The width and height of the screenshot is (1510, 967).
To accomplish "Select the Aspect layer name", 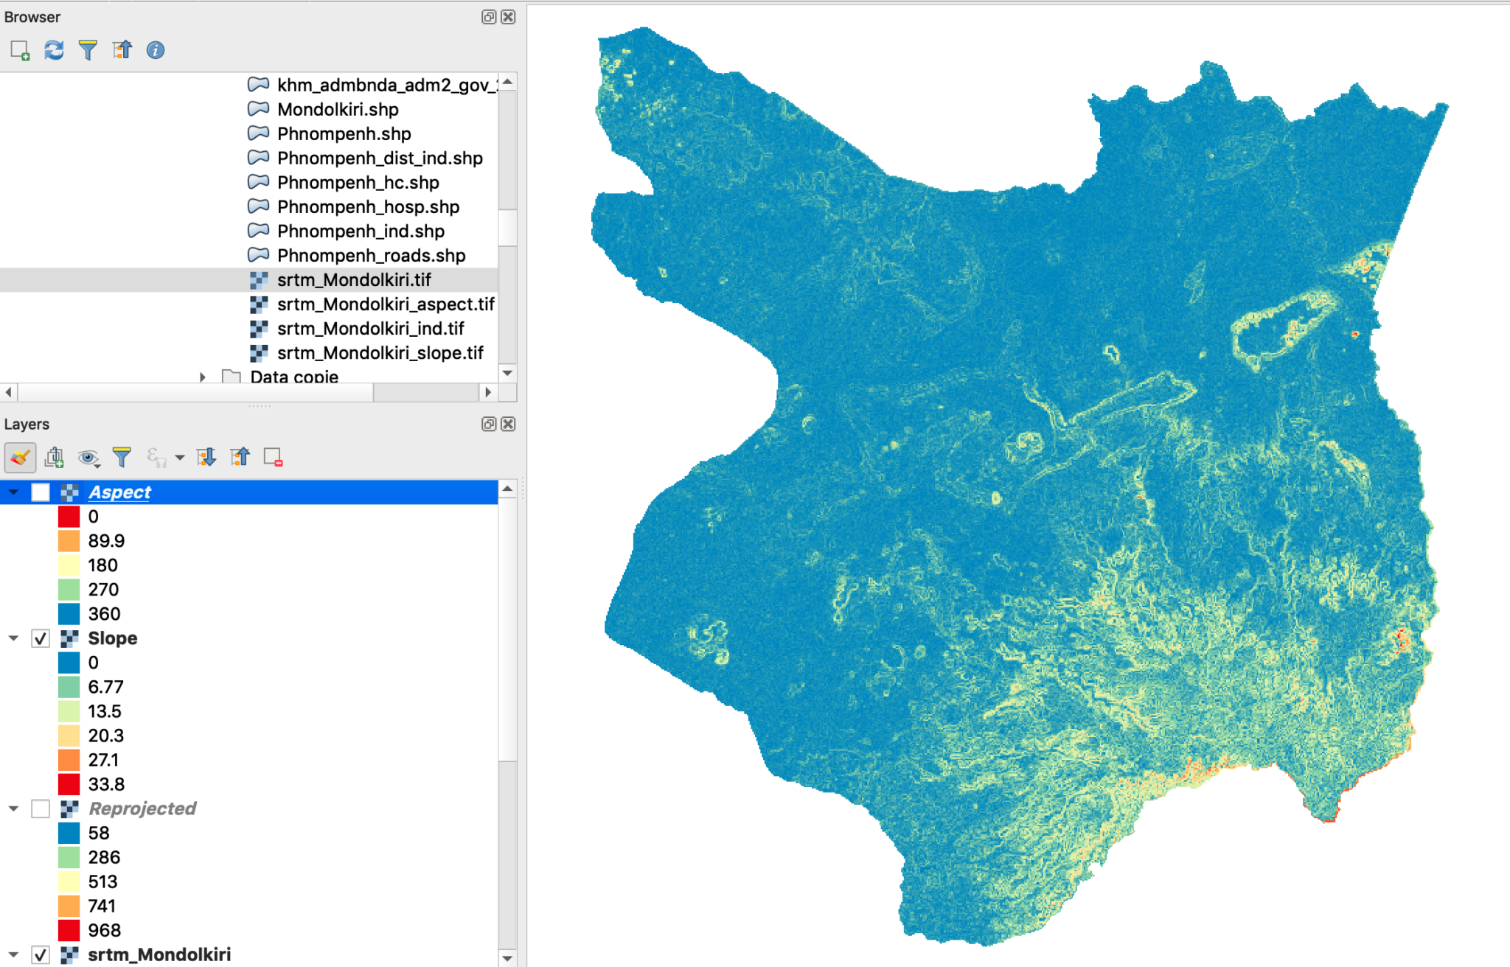I will 119,492.
